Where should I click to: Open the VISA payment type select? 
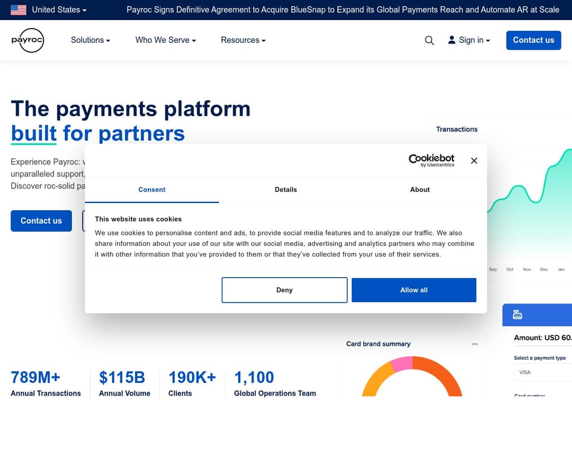543,372
